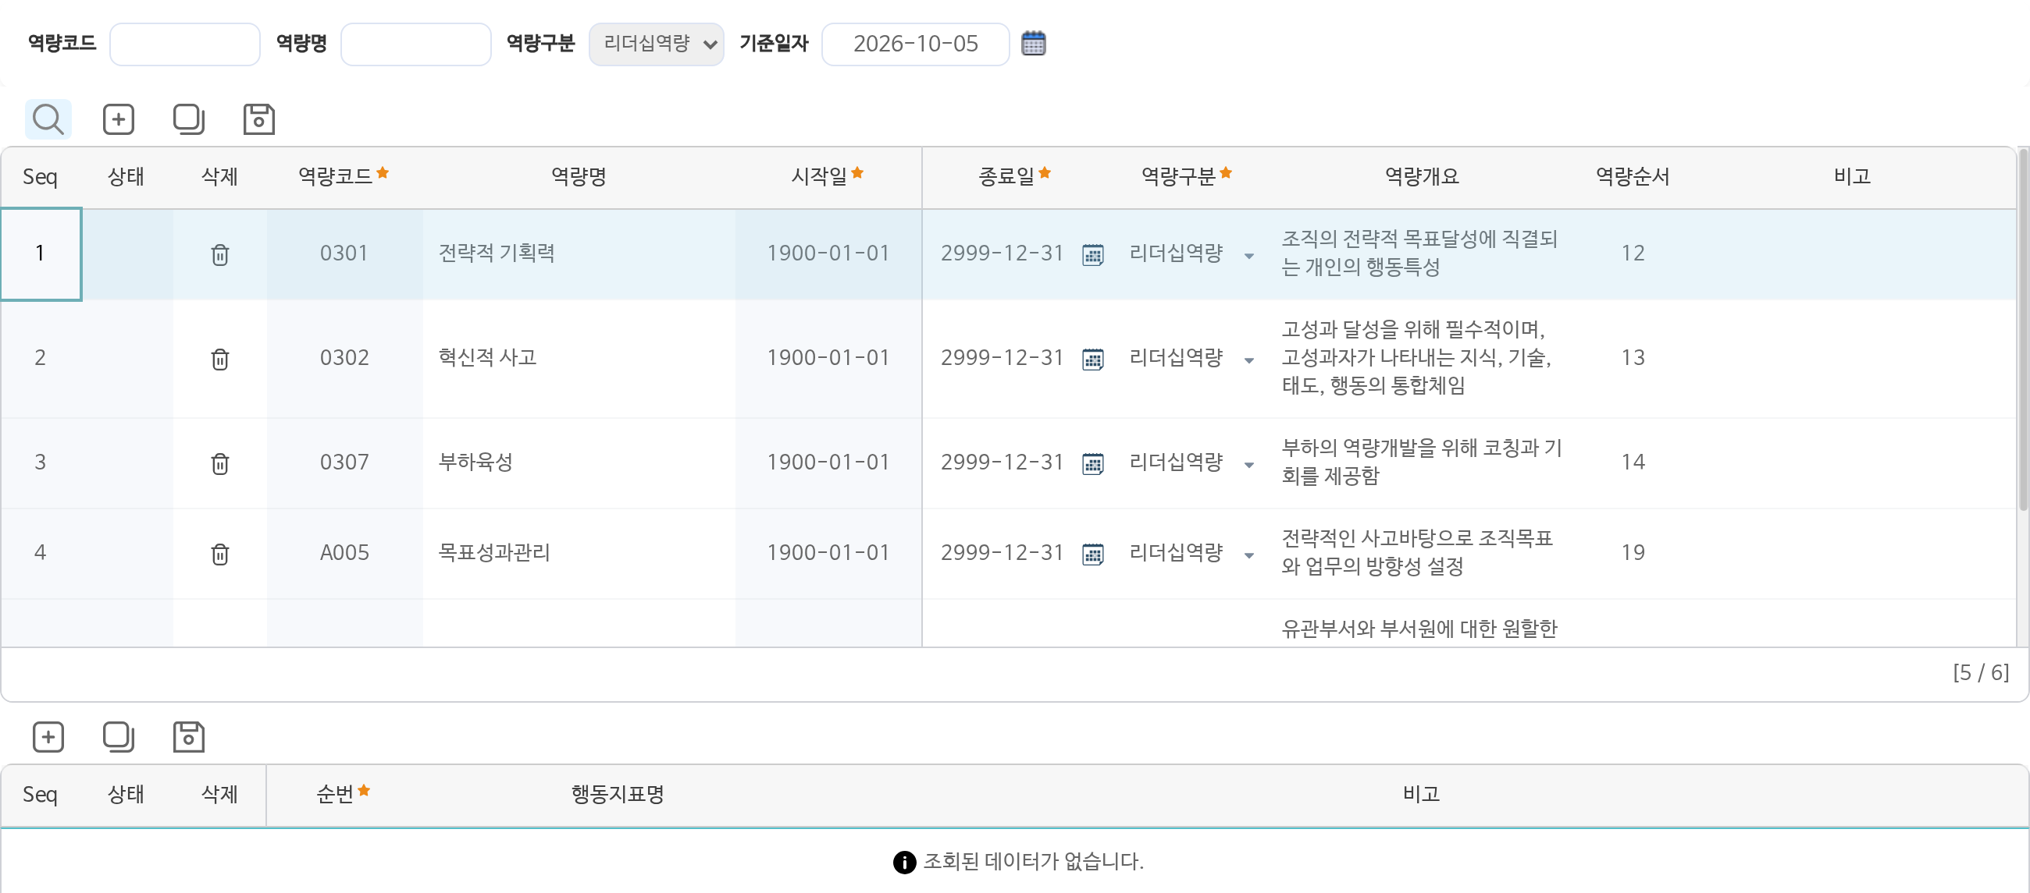Viewport: 2030px width, 893px height.
Task: Delete row 0302 혁신적 사고 trash icon
Action: pos(220,359)
